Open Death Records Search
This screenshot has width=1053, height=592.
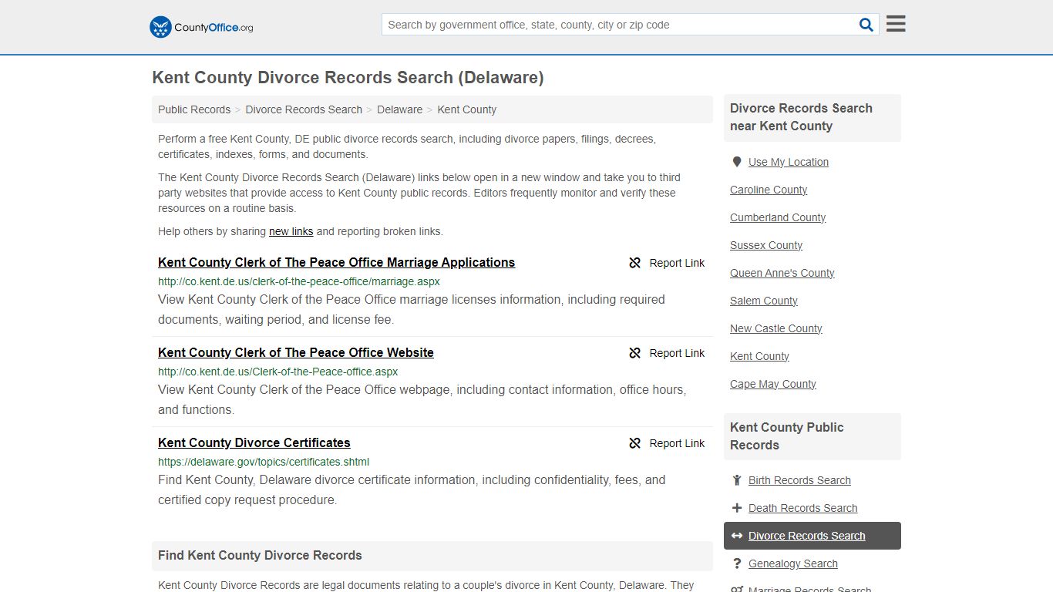coord(802,508)
